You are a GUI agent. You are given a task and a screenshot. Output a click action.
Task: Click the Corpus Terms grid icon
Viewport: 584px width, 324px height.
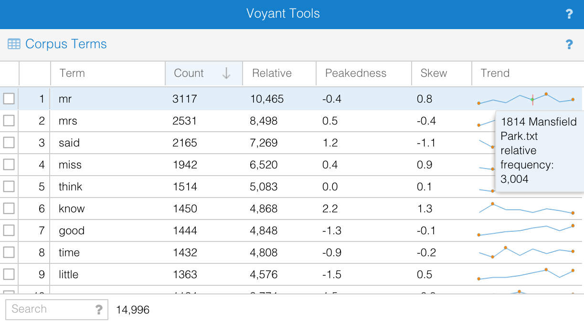[x=14, y=44]
